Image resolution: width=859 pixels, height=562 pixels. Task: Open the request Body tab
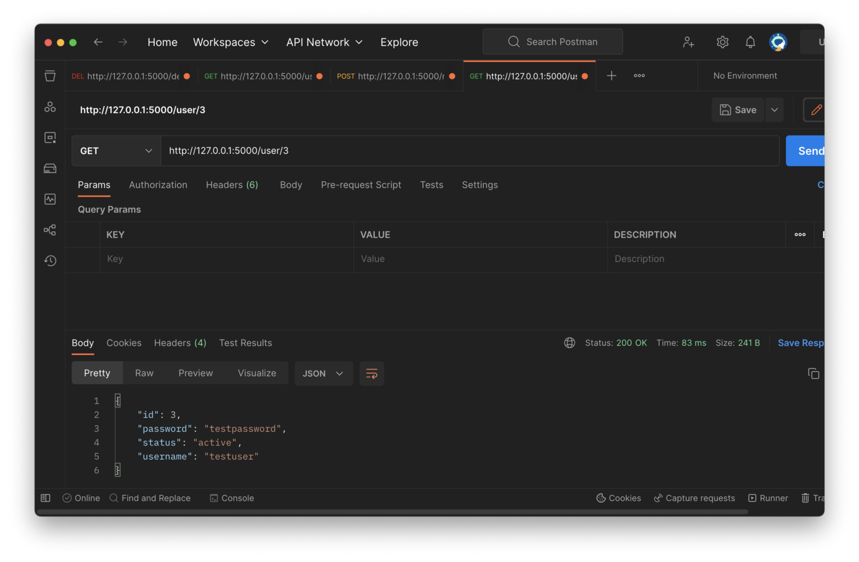[x=291, y=185]
